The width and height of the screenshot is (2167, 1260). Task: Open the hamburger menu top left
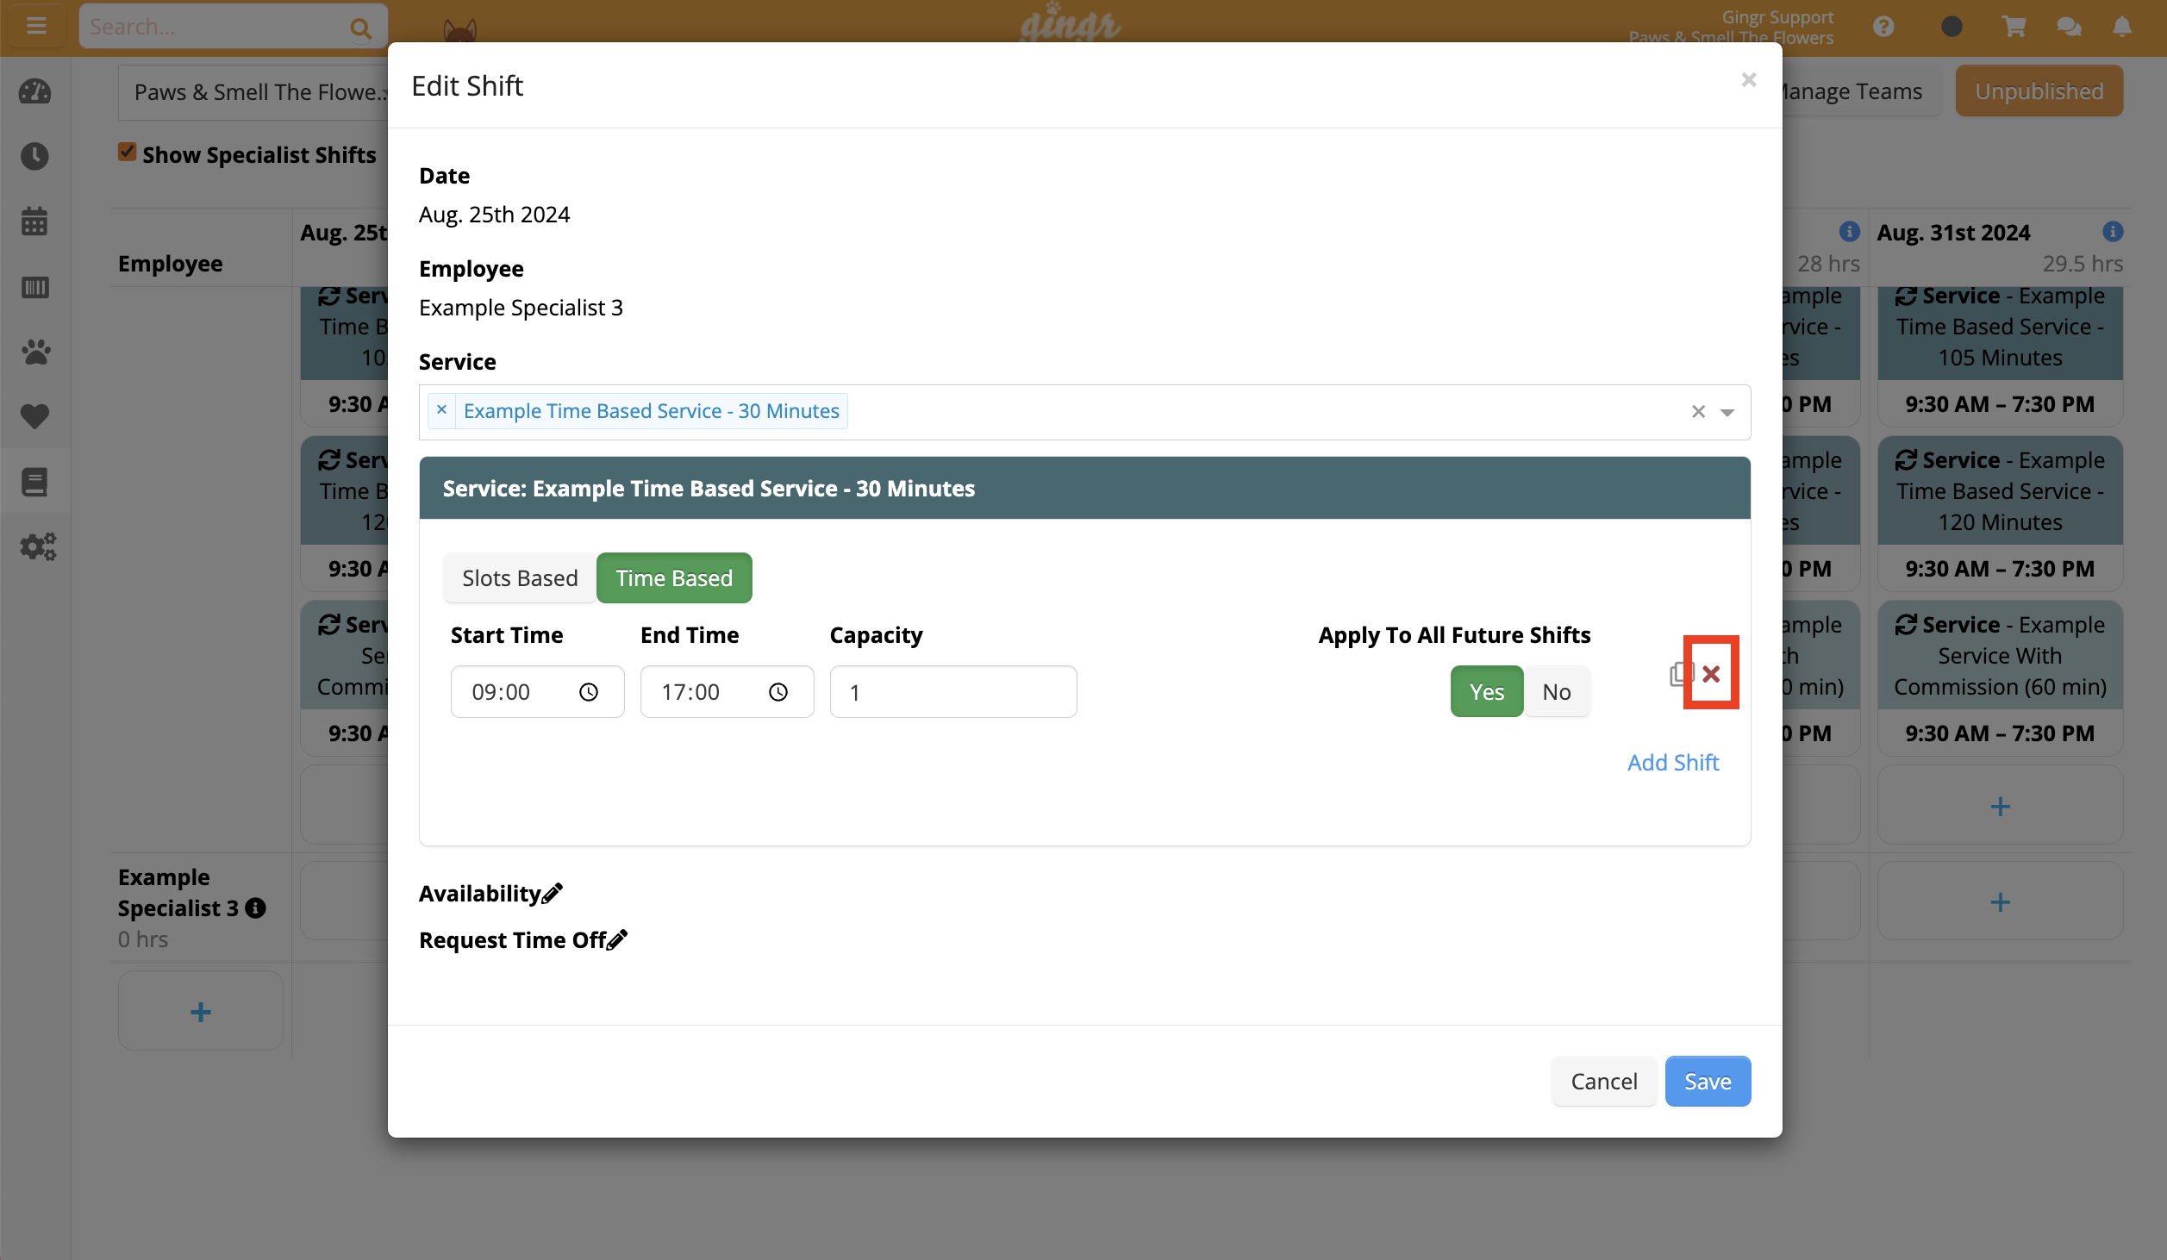pos(36,25)
